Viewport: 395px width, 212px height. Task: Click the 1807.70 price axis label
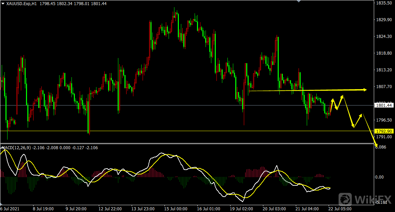tap(384, 87)
